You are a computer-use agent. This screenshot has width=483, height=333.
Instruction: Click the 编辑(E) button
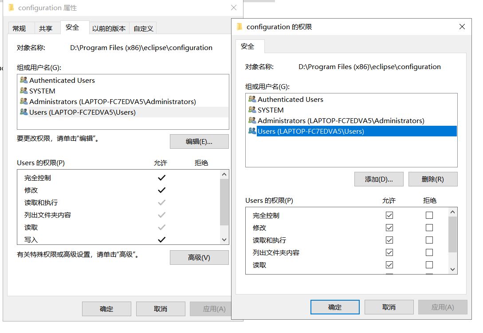pos(199,141)
